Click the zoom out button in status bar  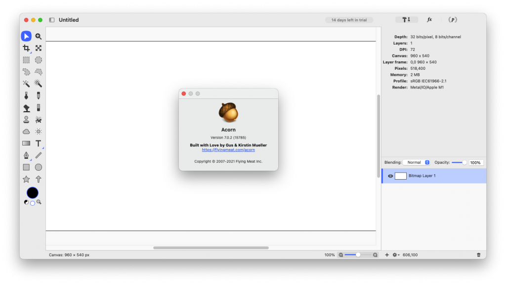click(341, 255)
